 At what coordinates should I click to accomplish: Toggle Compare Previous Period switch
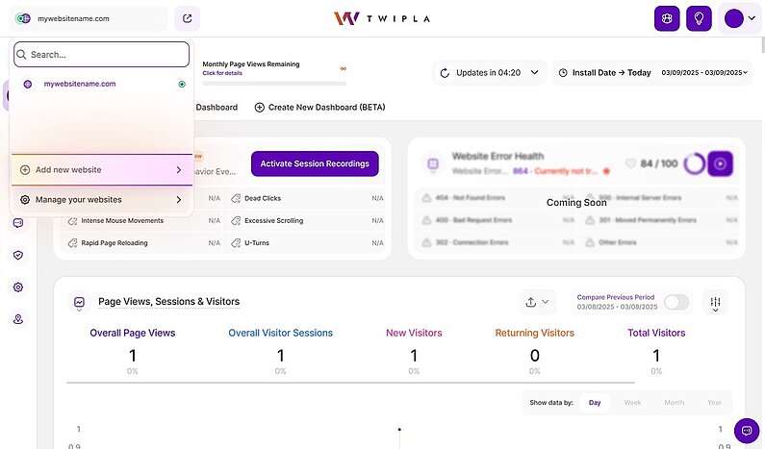click(x=676, y=302)
